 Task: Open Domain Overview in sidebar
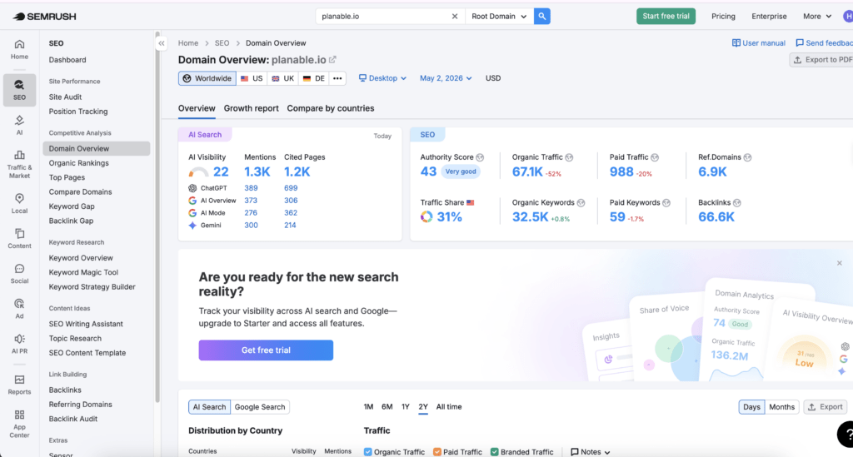tap(97, 148)
